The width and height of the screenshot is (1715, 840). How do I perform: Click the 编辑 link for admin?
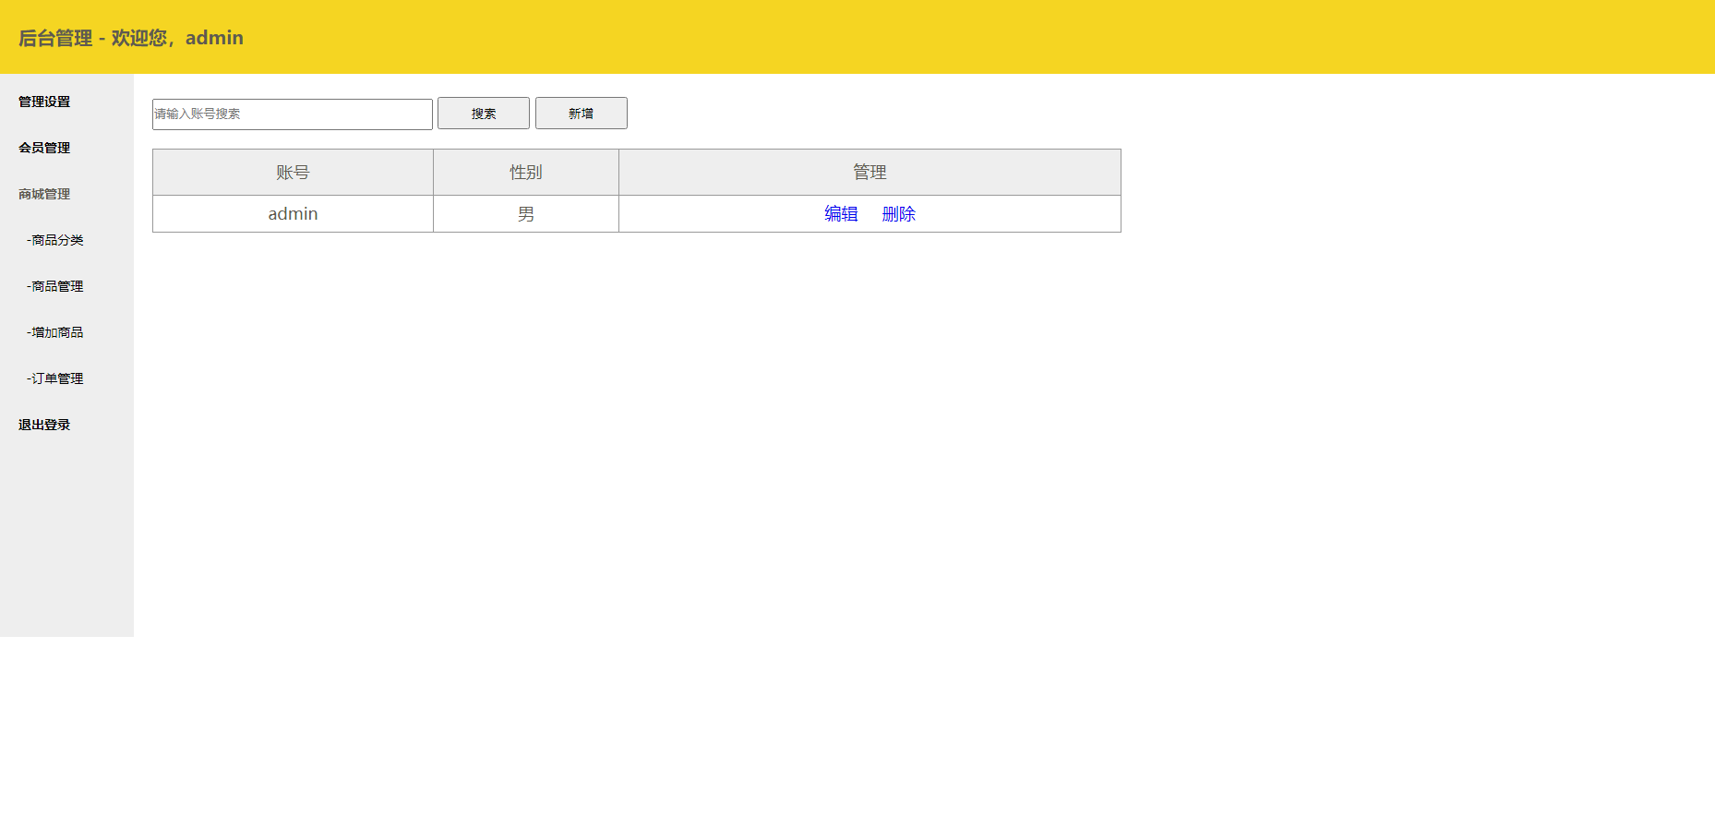(841, 214)
